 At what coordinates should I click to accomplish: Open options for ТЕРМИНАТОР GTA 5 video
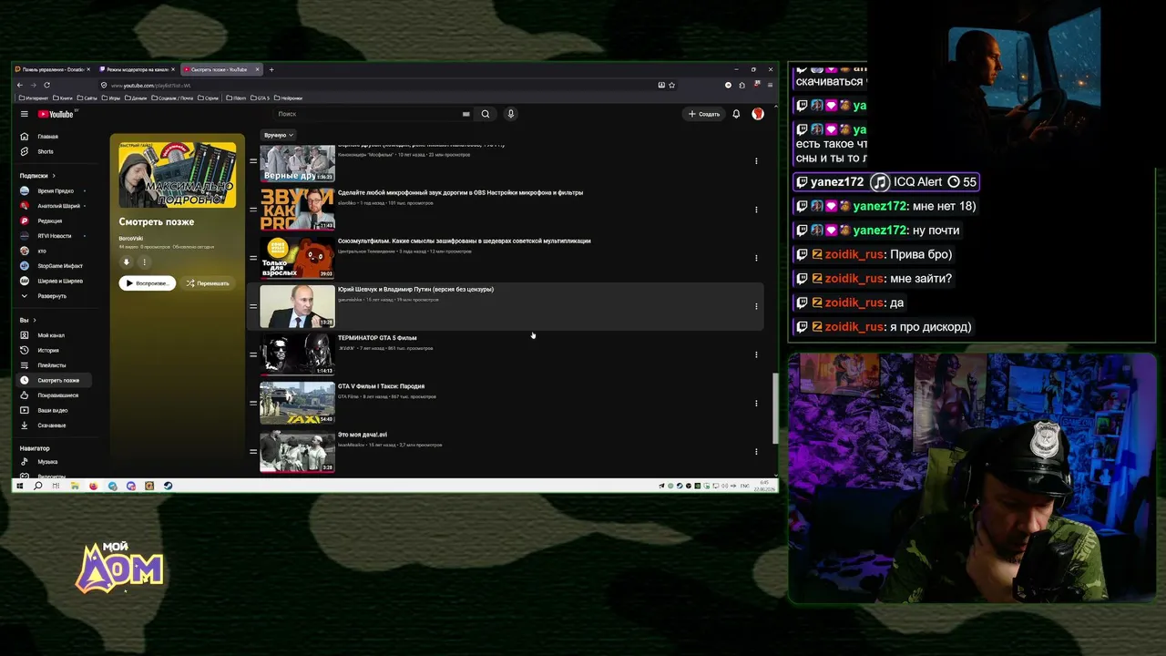pos(756,354)
